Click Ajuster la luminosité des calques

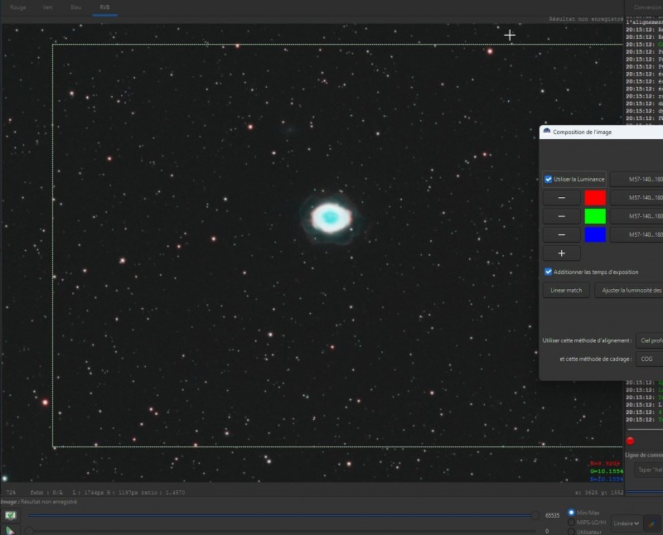629,291
